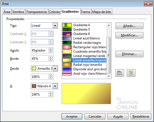Confirm with the Aceptar button

pos(72,116)
